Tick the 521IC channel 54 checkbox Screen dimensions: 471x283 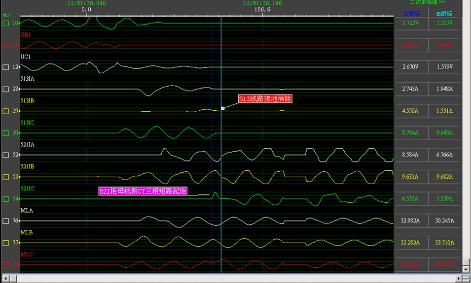pyautogui.click(x=5, y=199)
